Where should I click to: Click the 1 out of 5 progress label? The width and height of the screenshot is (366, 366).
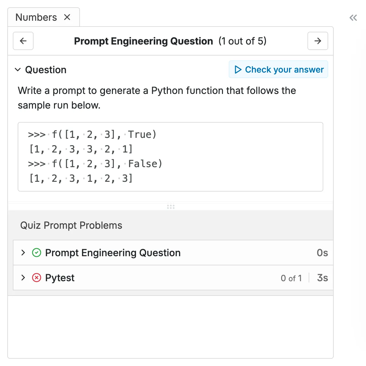[x=242, y=41]
